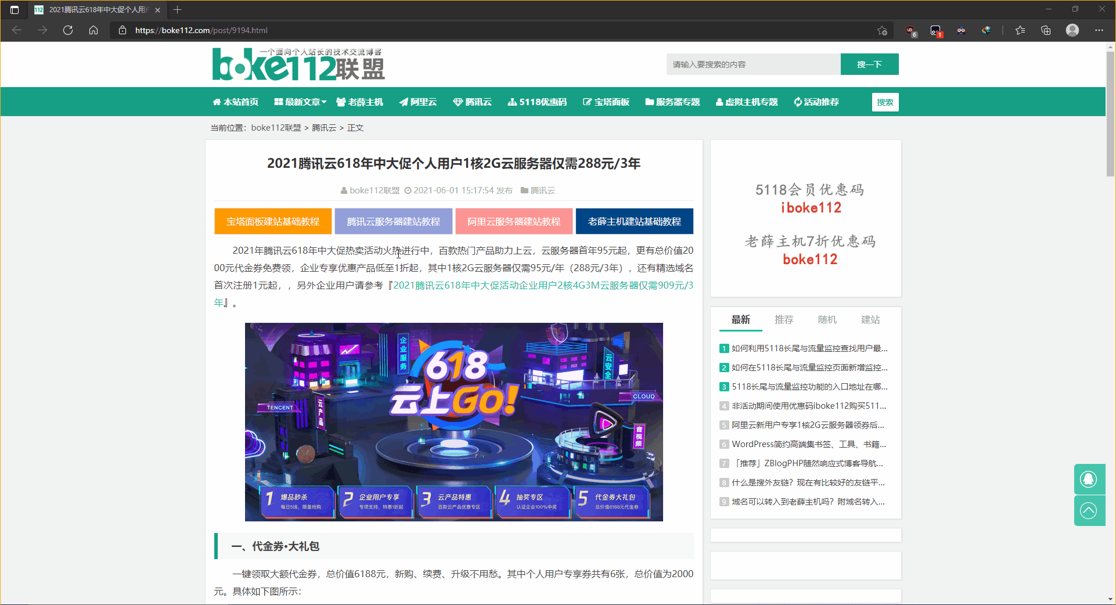
Task: Open the Collections icon
Action: pyautogui.click(x=1046, y=30)
